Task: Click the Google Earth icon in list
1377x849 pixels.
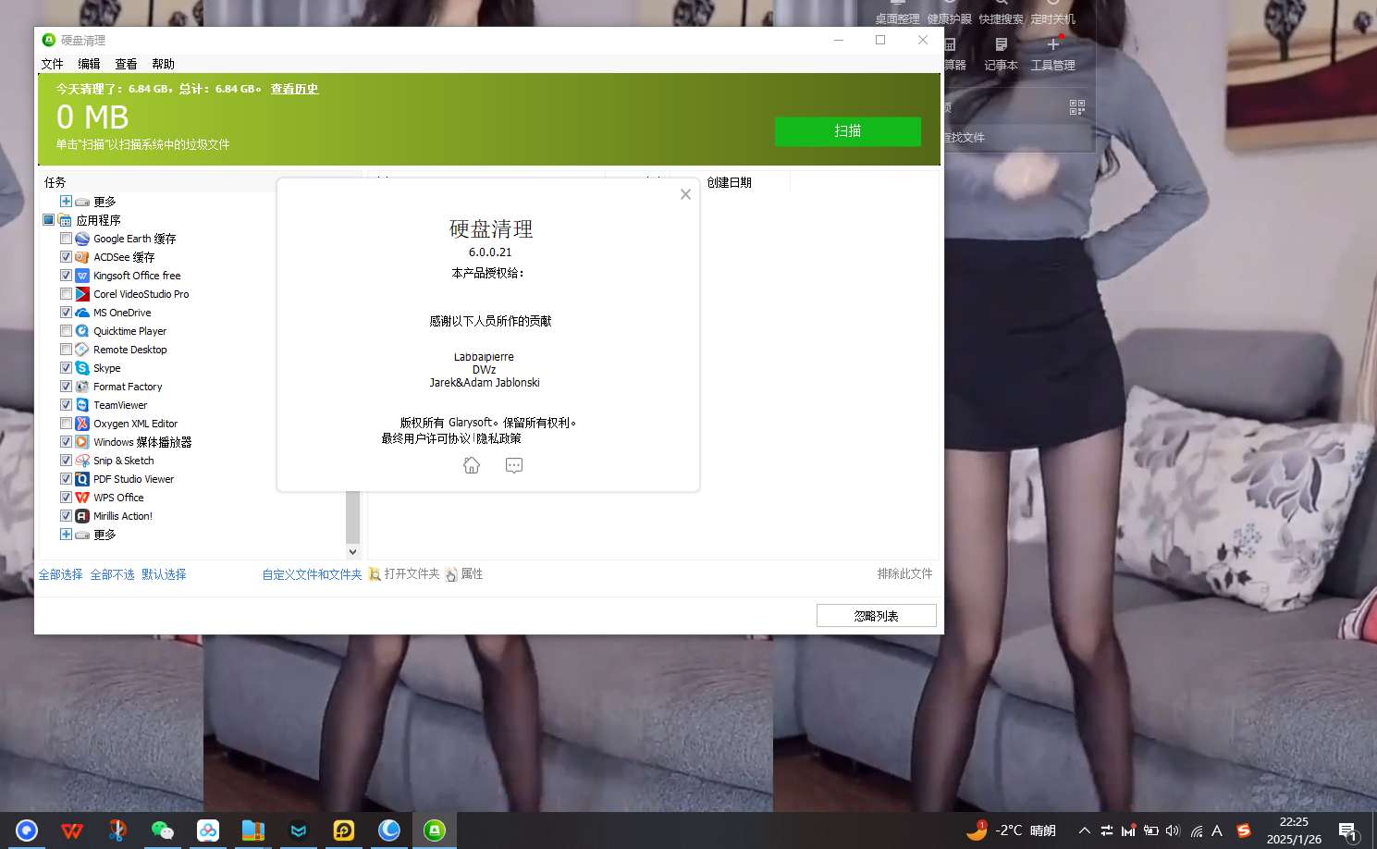Action: point(82,239)
